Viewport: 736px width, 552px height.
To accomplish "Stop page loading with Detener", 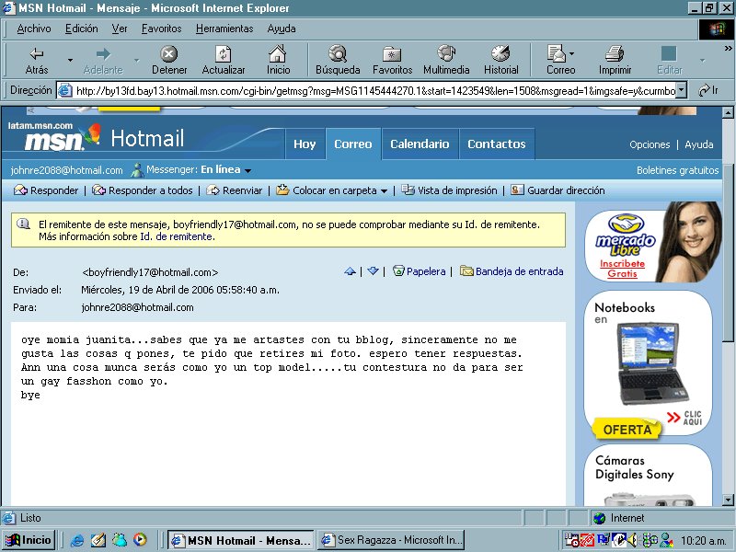I will point(169,61).
